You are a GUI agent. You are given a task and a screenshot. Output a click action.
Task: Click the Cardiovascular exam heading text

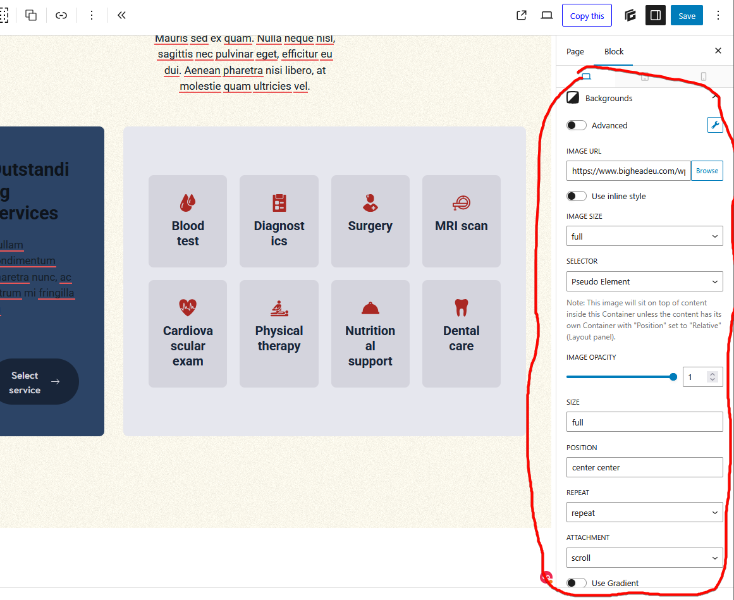pyautogui.click(x=188, y=345)
